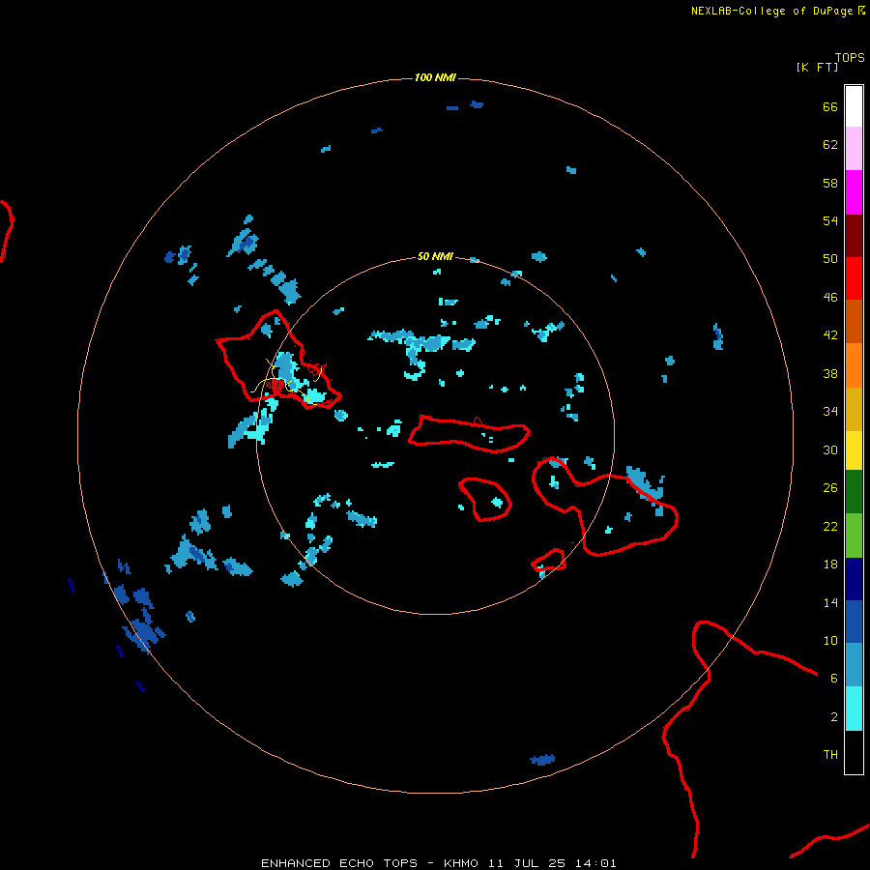This screenshot has width=870, height=870.
Task: Click the TOPS legend title
Action: click(850, 57)
